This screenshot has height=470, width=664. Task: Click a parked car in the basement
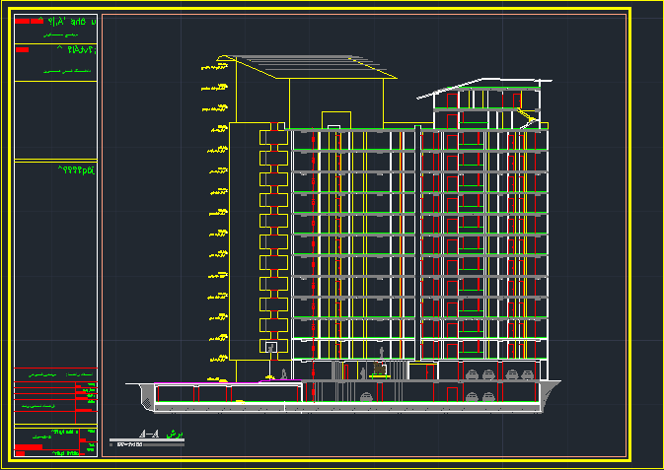pyautogui.click(x=368, y=396)
